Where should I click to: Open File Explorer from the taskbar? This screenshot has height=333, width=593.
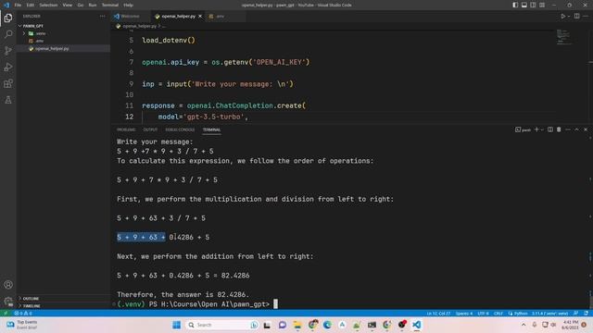click(297, 325)
